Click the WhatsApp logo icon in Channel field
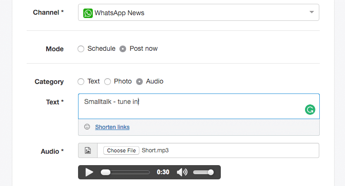This screenshot has width=345, height=186. point(88,13)
